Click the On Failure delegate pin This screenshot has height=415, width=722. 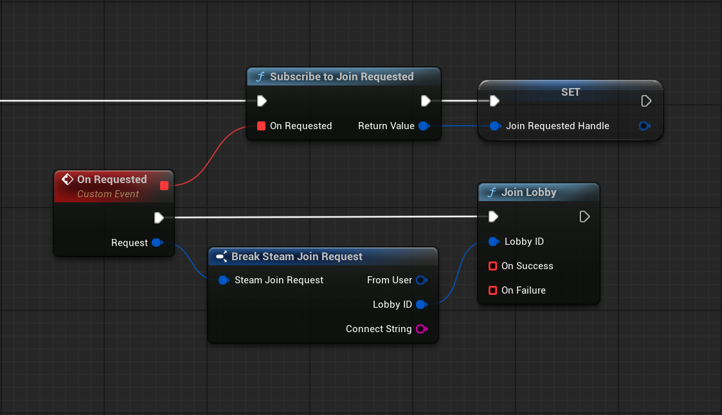[x=493, y=290]
